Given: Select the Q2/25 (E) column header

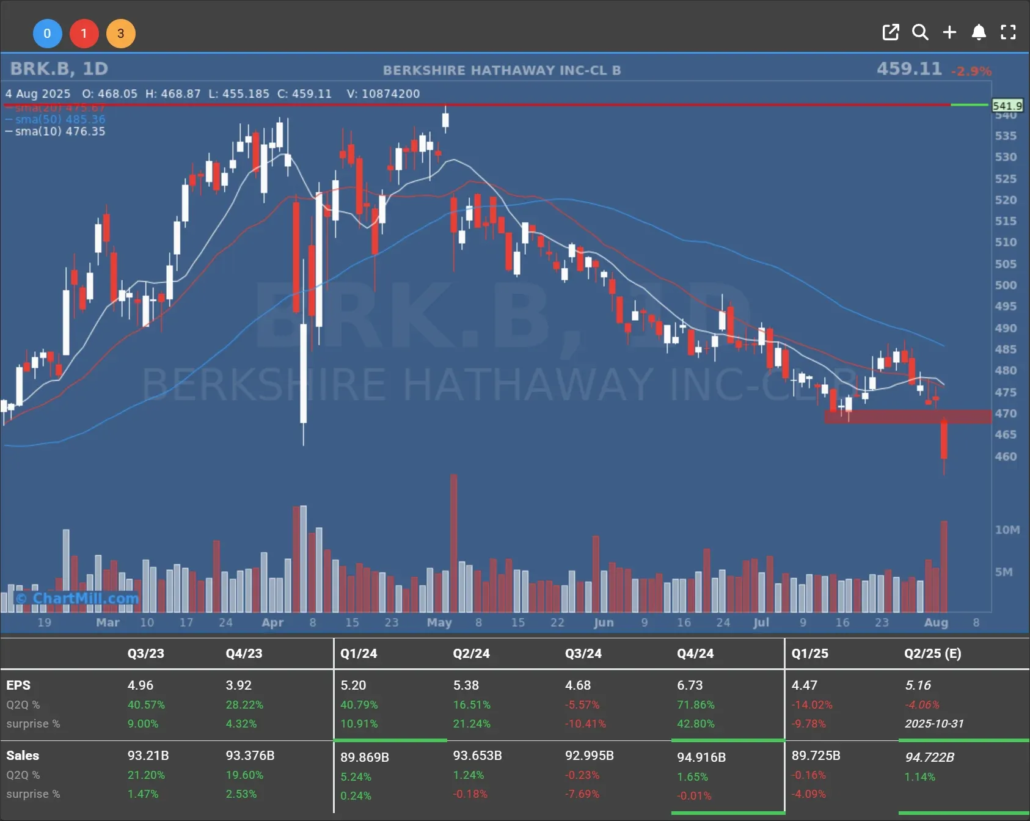Looking at the screenshot, I should pyautogui.click(x=933, y=654).
